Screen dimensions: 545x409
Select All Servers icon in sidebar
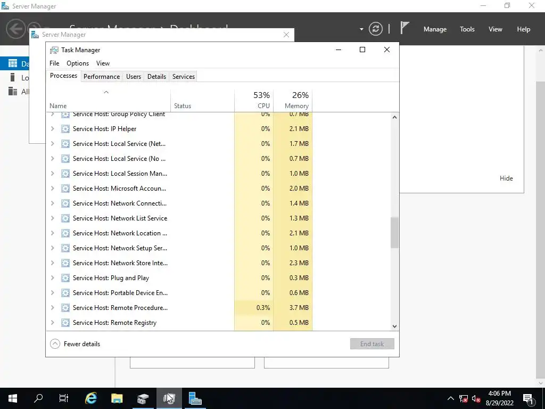tap(13, 92)
